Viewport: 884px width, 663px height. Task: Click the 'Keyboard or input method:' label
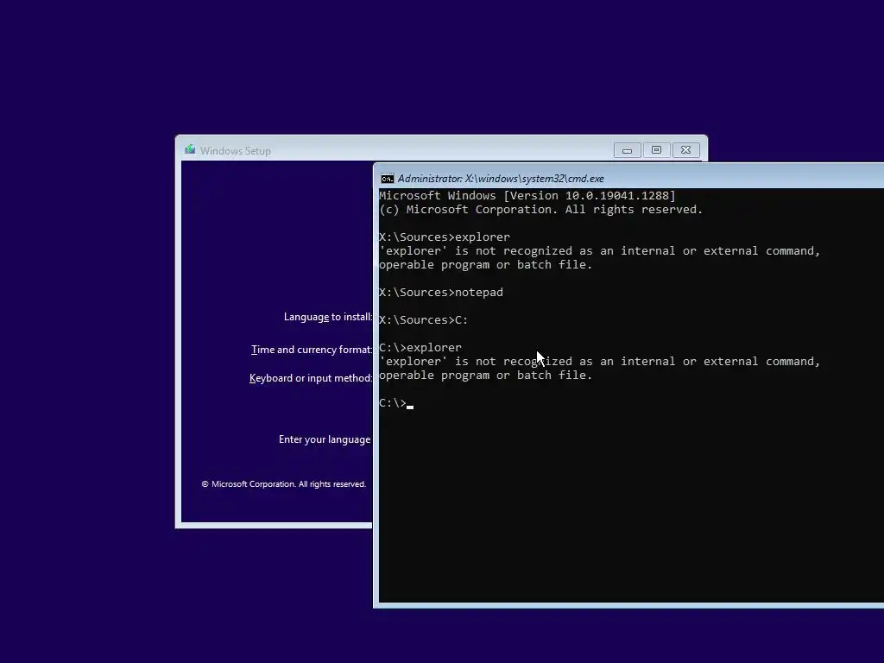click(311, 378)
